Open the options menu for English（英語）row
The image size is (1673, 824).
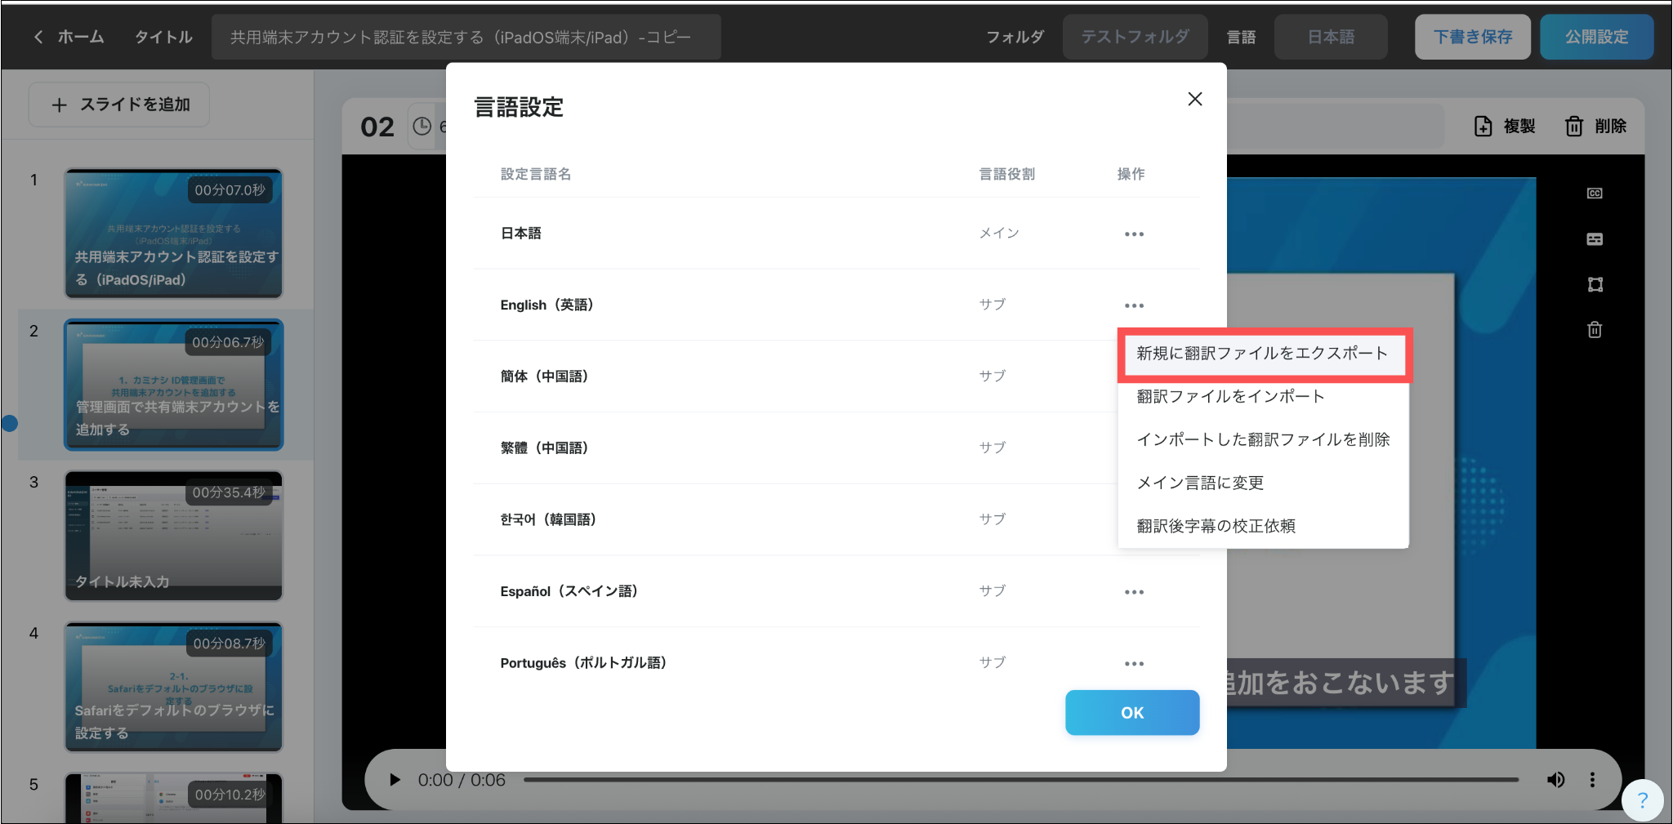coord(1134,305)
